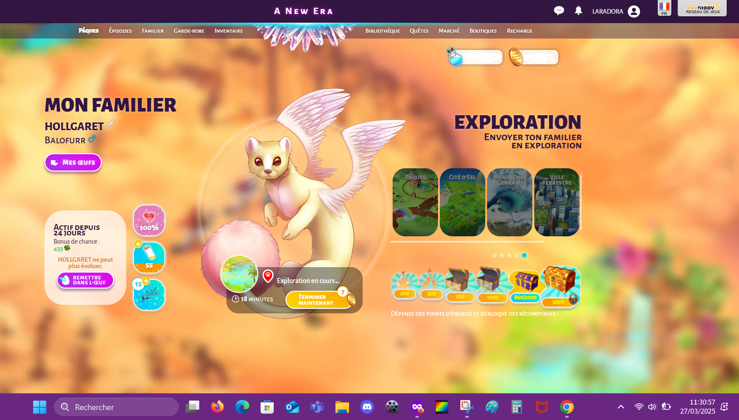Show hidden system tray icons

(621, 407)
